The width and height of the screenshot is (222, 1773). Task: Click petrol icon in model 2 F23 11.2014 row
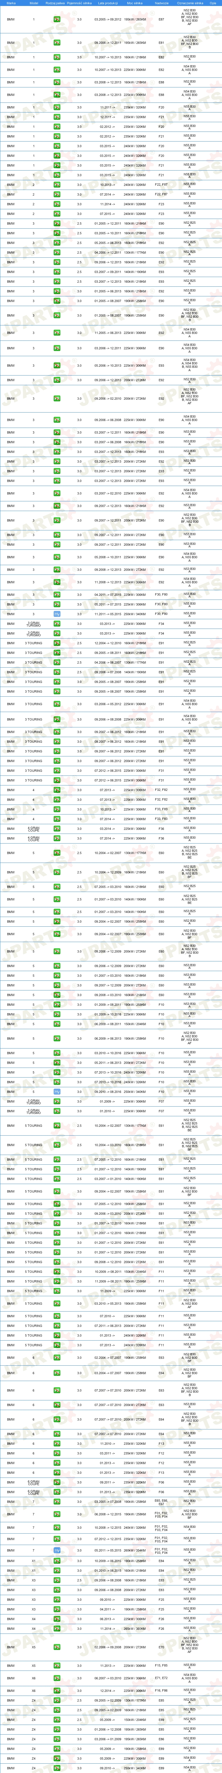pyautogui.click(x=57, y=204)
